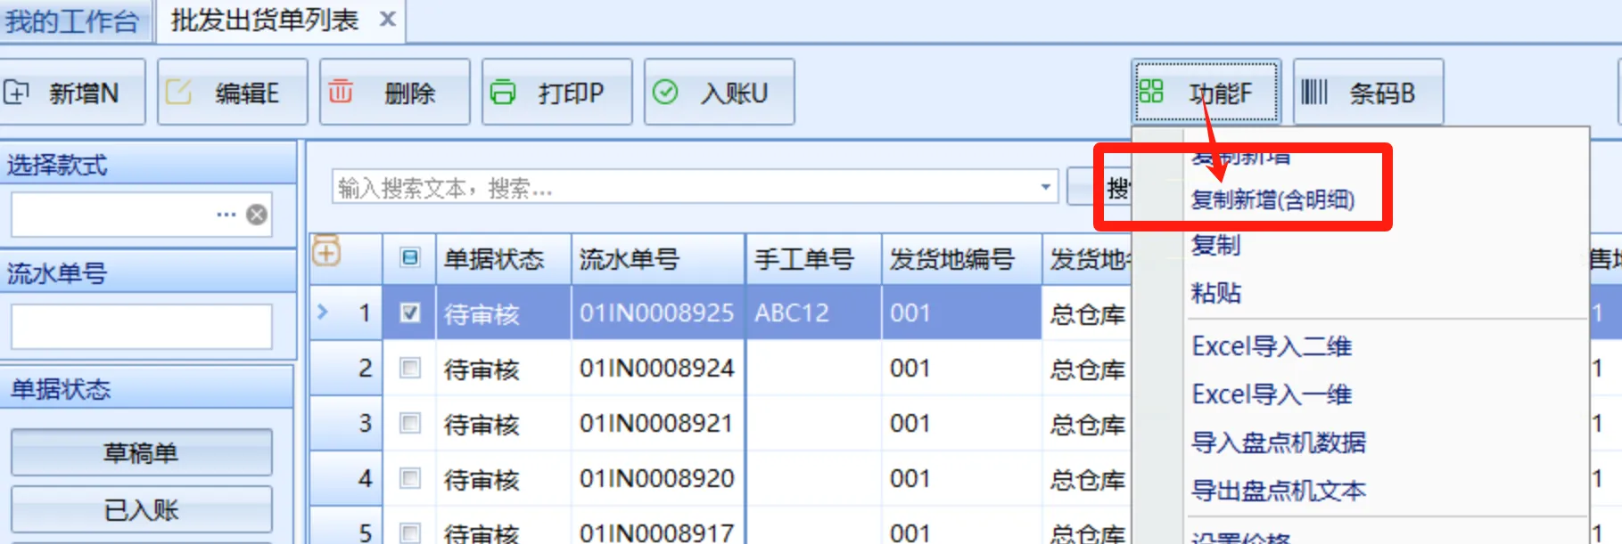Screen dimensions: 1622x544
Task: Toggle the select-all checkbox in header
Action: [x=410, y=258]
